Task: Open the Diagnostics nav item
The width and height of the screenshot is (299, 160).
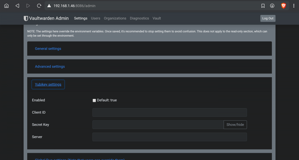Action: pos(139,18)
